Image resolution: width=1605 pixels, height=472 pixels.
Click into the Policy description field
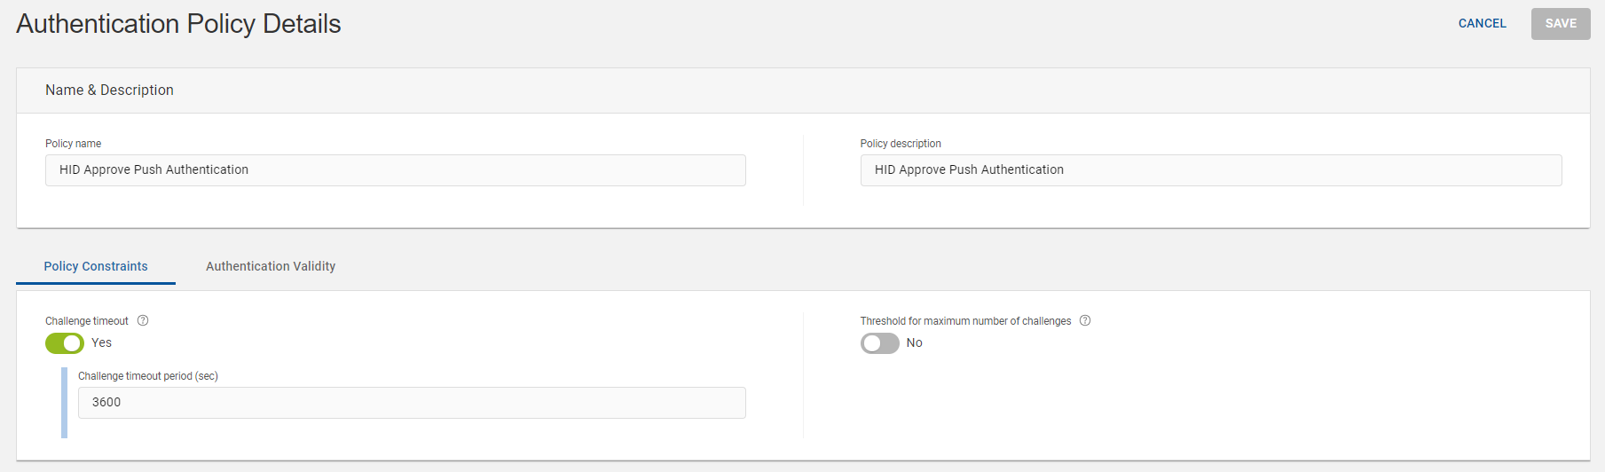(x=1210, y=170)
